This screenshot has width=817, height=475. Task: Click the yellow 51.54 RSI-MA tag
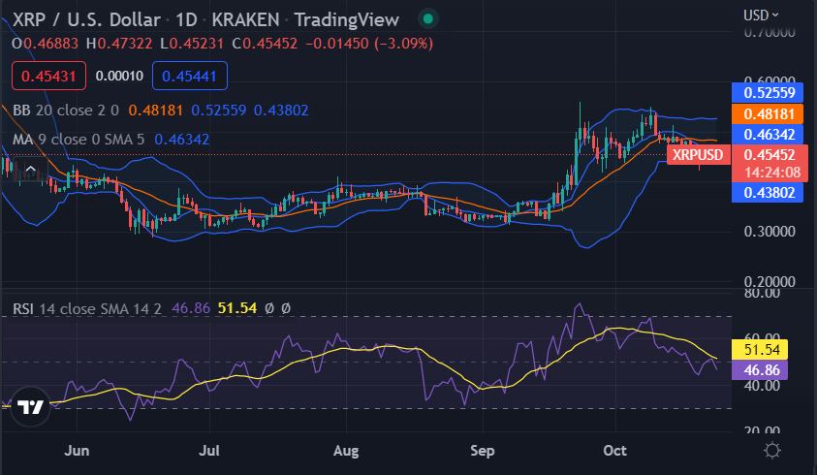pyautogui.click(x=760, y=349)
